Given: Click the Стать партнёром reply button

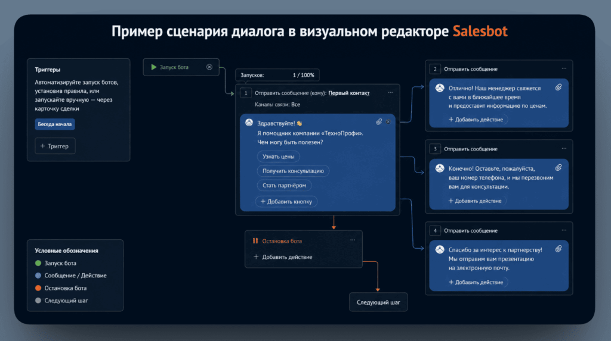Looking at the screenshot, I should [x=284, y=185].
